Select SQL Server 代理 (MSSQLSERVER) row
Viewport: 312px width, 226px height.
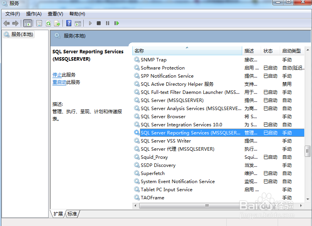tap(219, 149)
